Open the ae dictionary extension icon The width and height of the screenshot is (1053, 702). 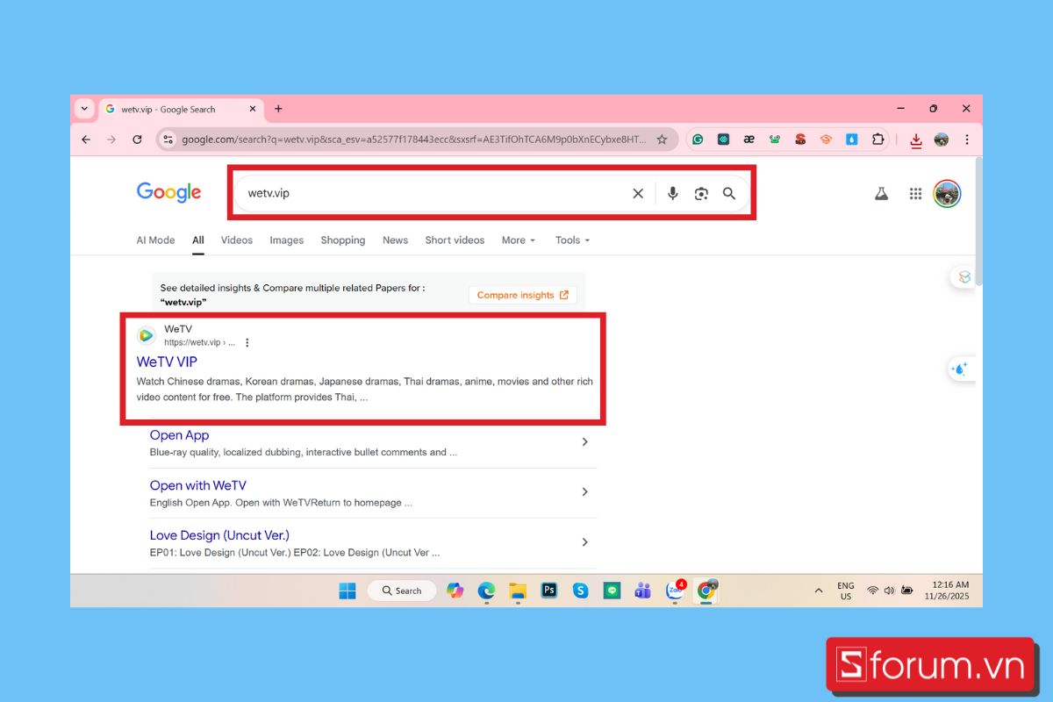[x=749, y=140]
